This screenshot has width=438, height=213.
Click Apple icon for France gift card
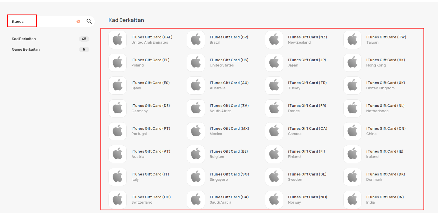tap(274, 108)
